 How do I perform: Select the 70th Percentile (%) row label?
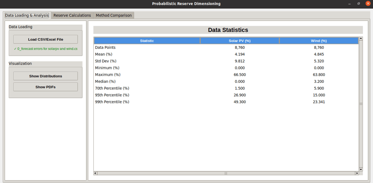point(112,88)
